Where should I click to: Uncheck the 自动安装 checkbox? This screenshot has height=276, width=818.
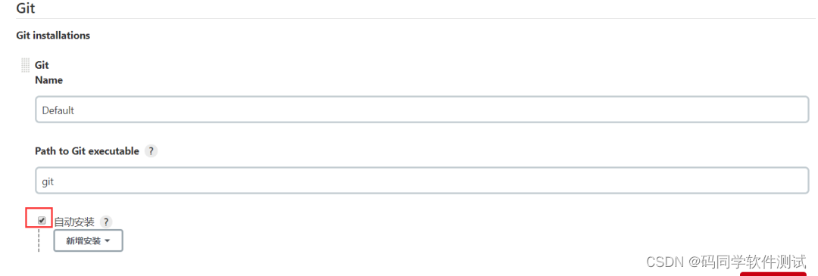(x=42, y=220)
